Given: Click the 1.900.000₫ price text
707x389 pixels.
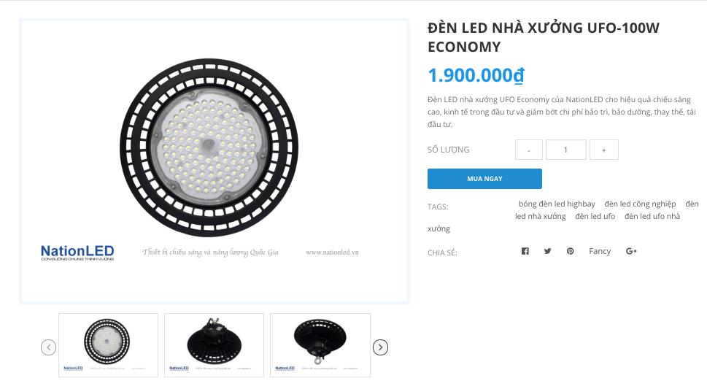Looking at the screenshot, I should pos(476,76).
